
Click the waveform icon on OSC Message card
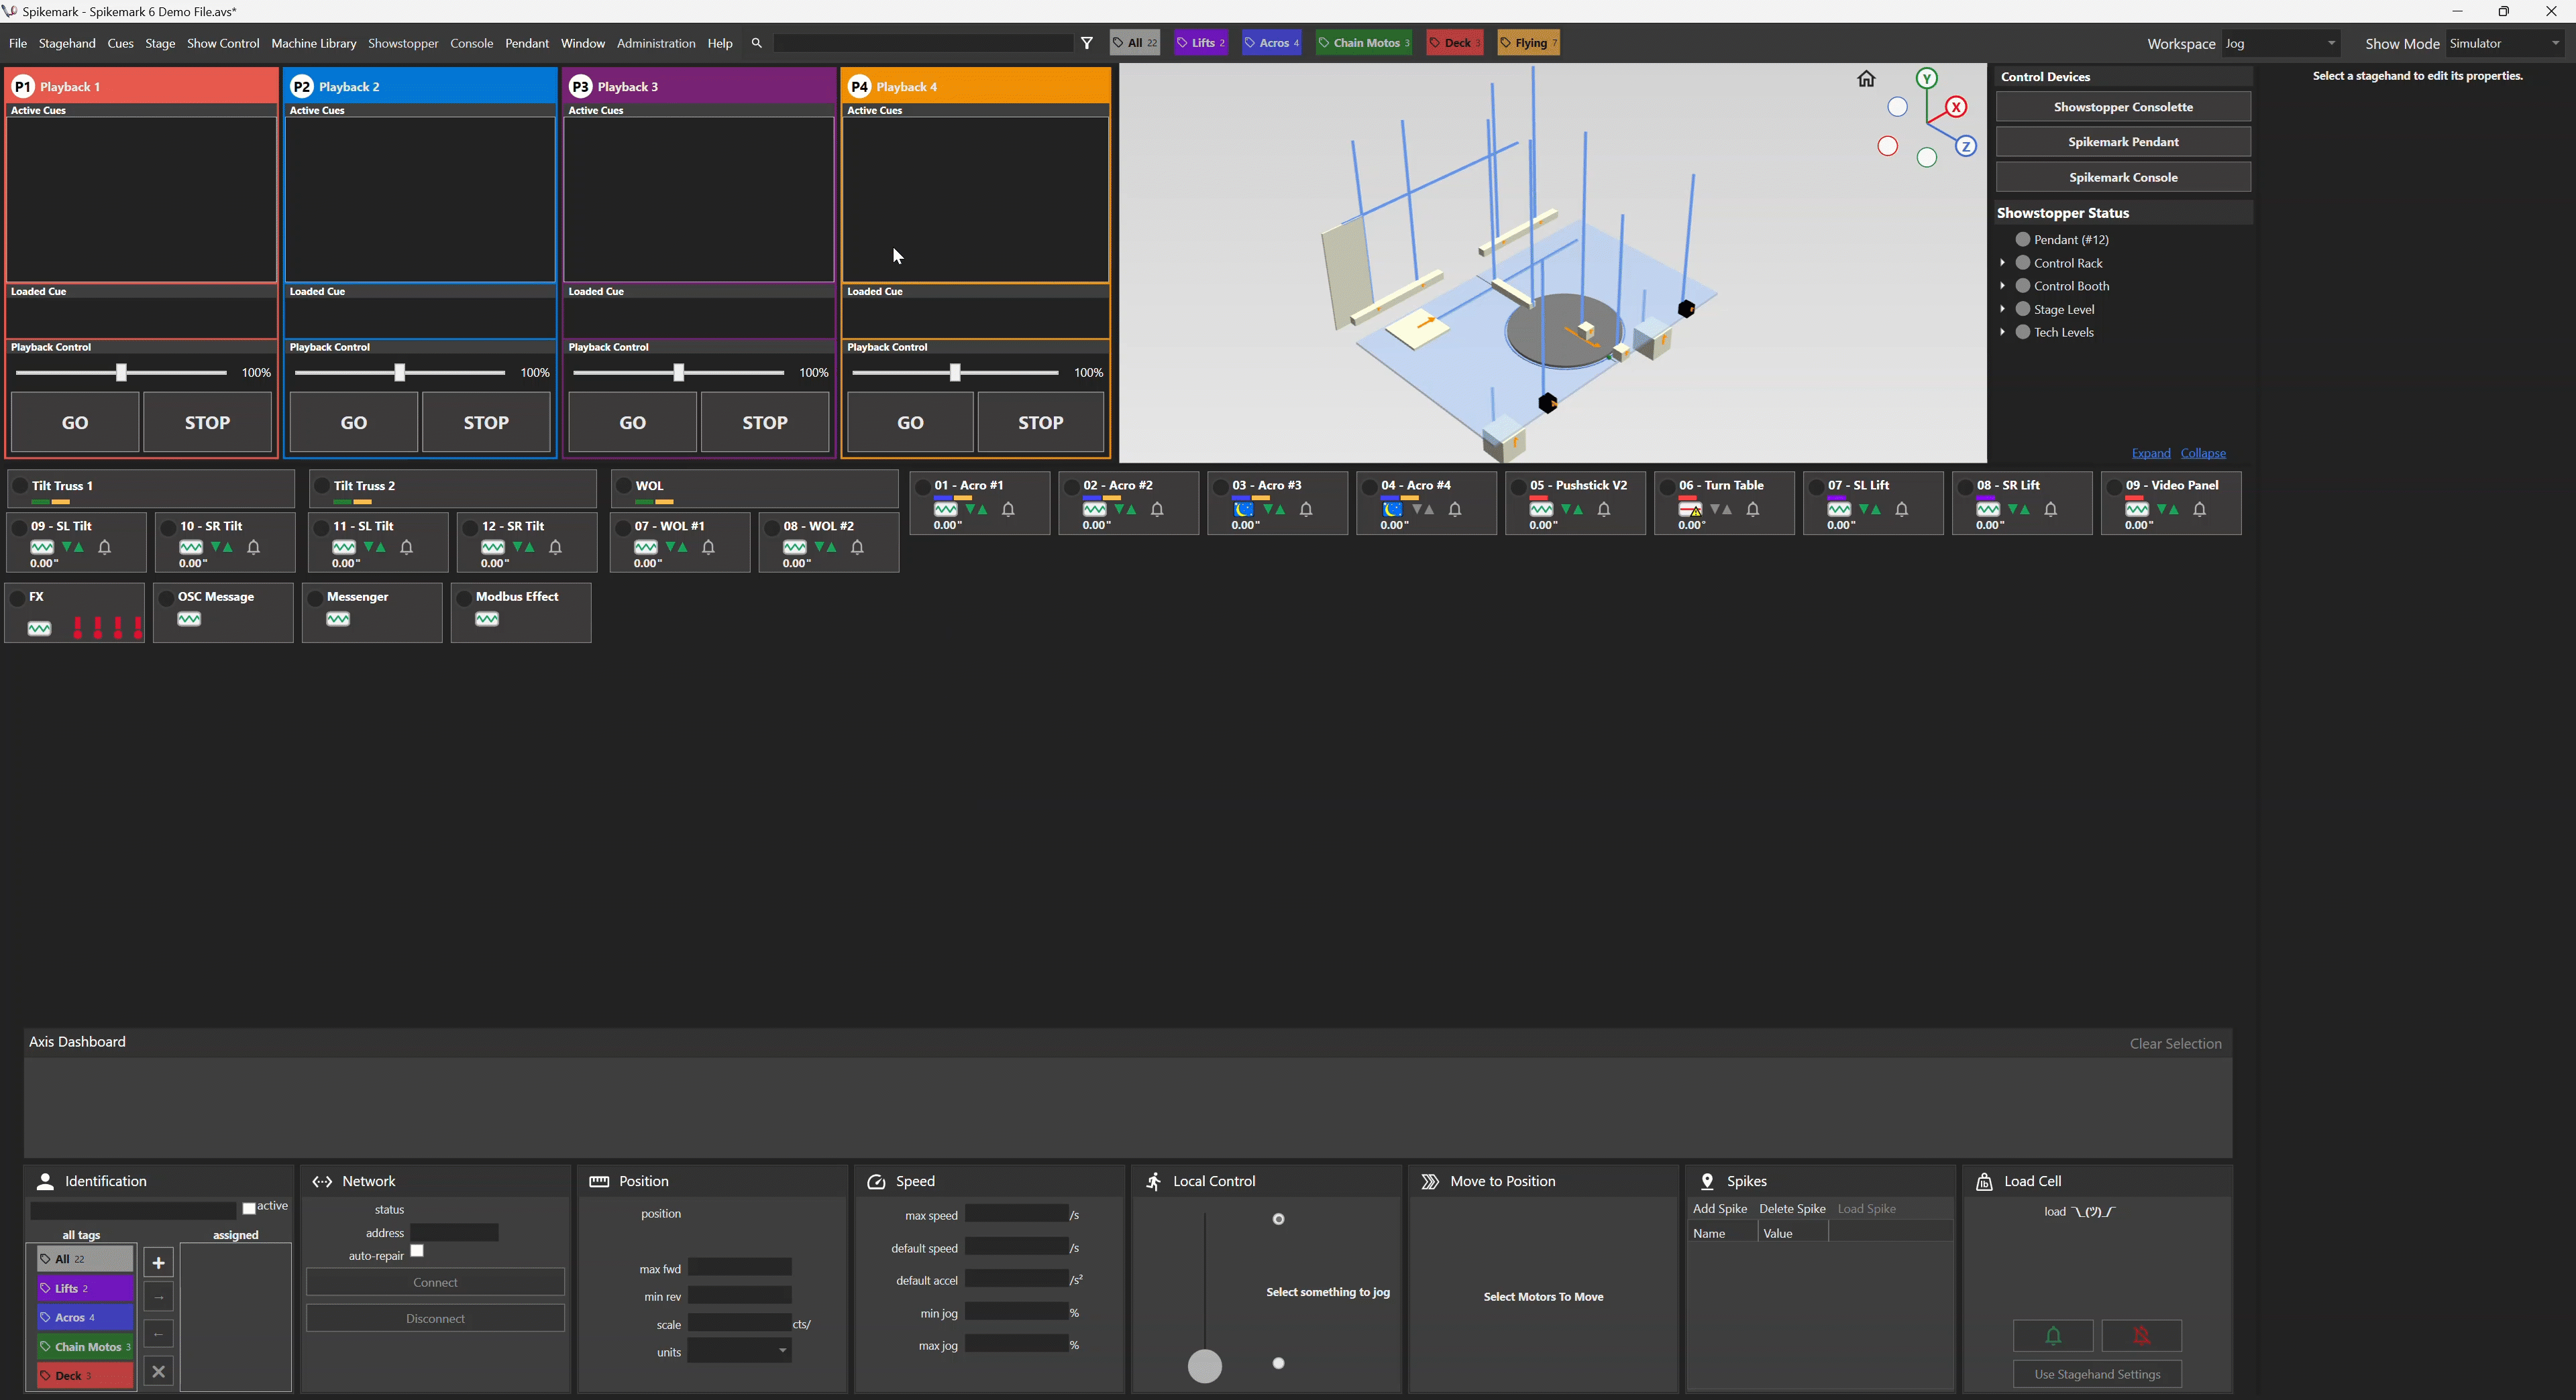pyautogui.click(x=189, y=620)
